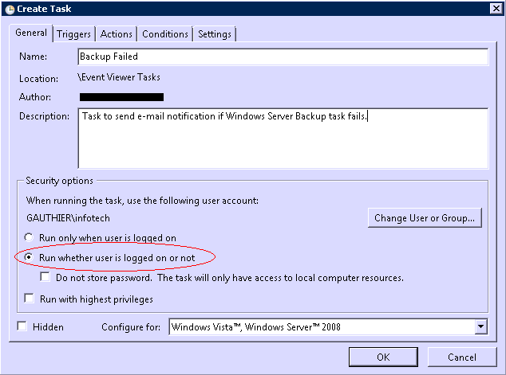Image resolution: width=506 pixels, height=375 pixels.
Task: Click the Create Task clock icon
Action: click(x=10, y=9)
